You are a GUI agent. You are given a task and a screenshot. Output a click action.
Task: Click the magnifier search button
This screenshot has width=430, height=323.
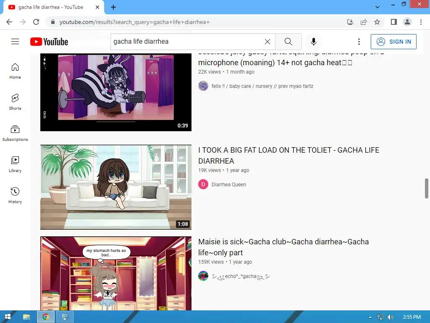click(x=288, y=42)
